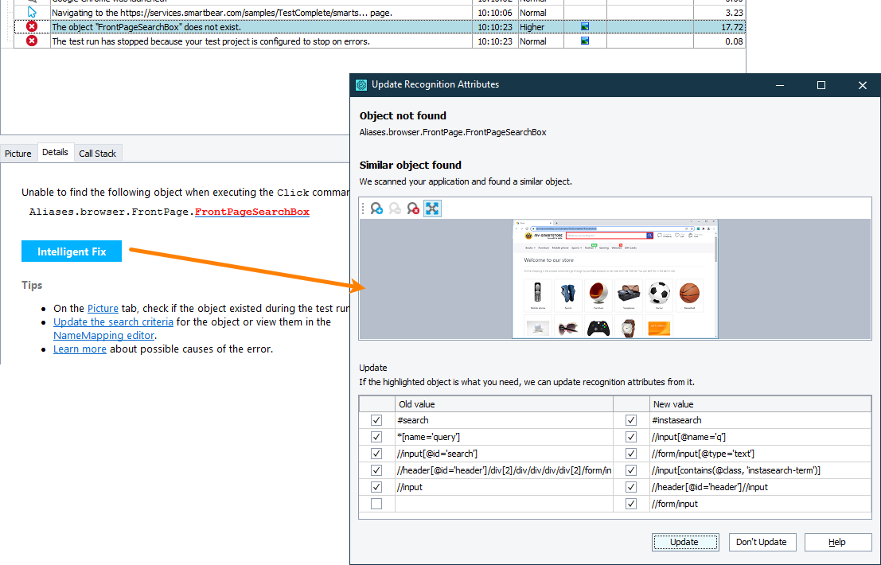The height and width of the screenshot is (565, 881).
Task: Uncheck the #instasearch new value checkbox
Action: (x=631, y=419)
